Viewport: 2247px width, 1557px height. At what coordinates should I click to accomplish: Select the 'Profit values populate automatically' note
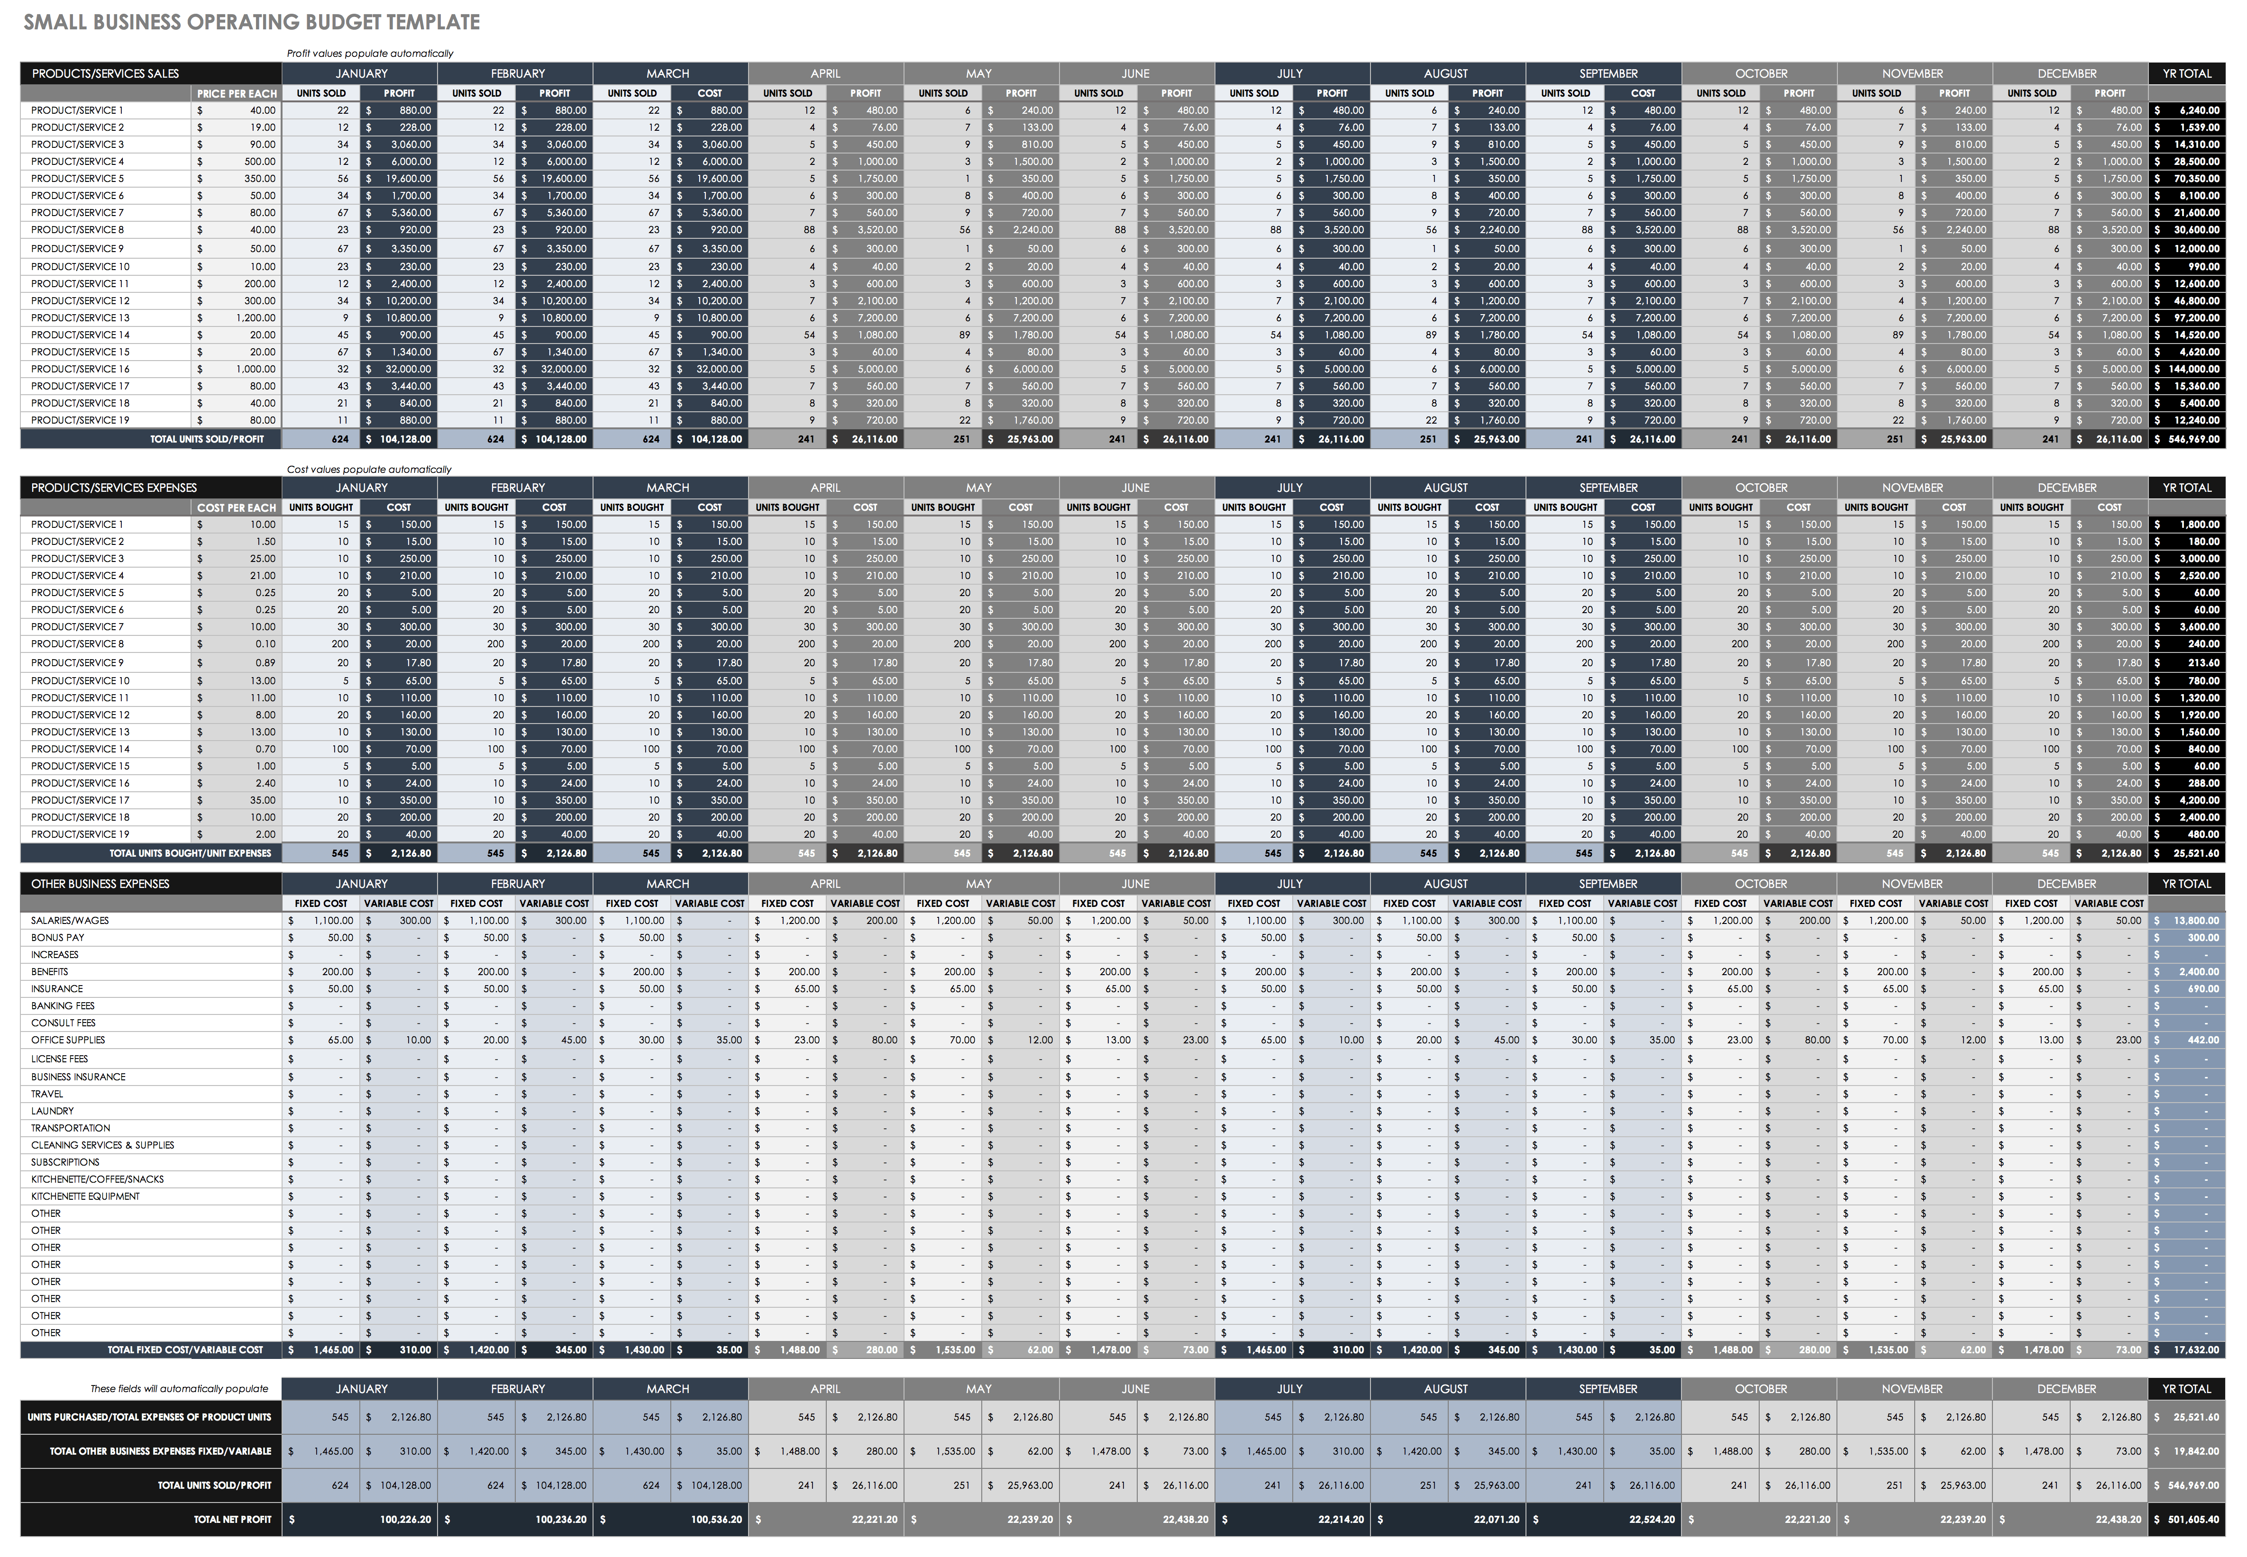(x=370, y=54)
